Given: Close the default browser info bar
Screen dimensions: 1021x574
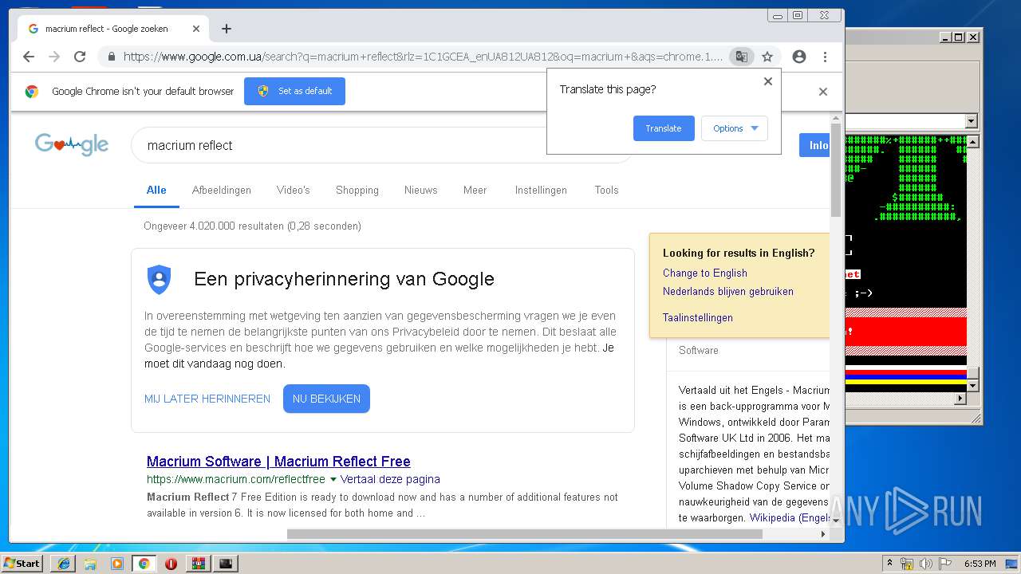Looking at the screenshot, I should click(x=823, y=92).
